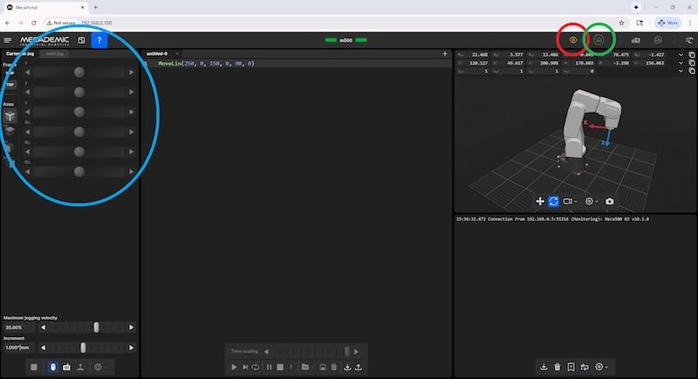Jog Rz positive with right arrow
The height and width of the screenshot is (379, 698).
pos(132,171)
